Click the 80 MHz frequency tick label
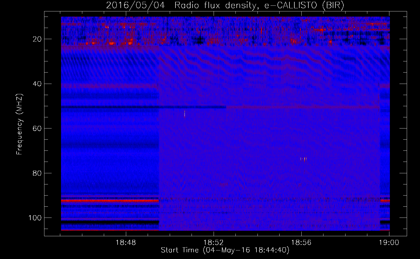Viewport: 420px width, 259px height. [37, 173]
